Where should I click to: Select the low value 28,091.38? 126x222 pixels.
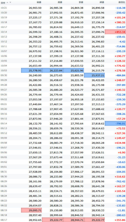tap(77, 138)
